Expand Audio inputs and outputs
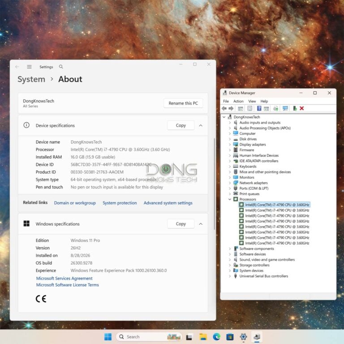This screenshot has width=344, height=344. 230,123
